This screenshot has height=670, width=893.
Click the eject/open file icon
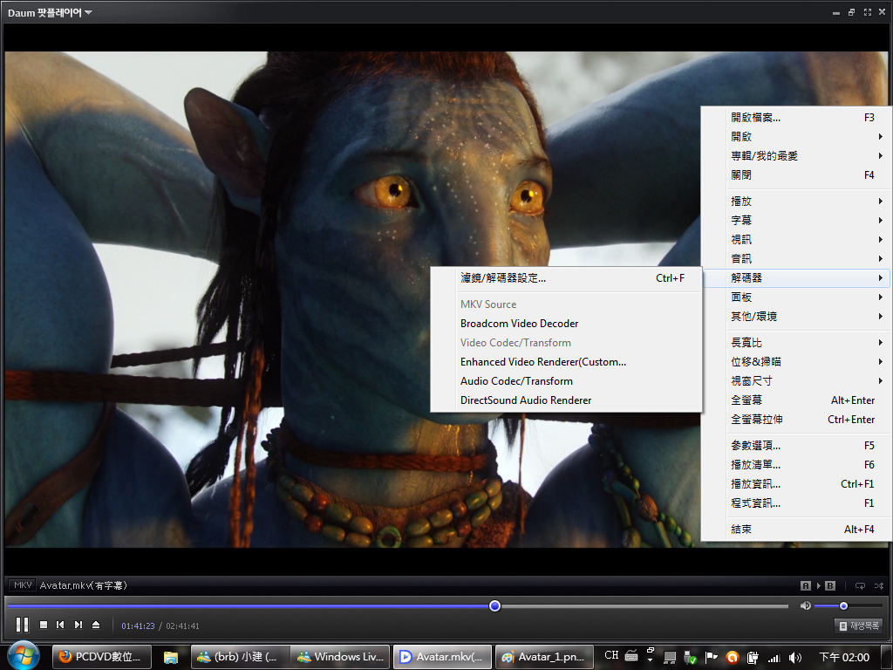pos(96,625)
